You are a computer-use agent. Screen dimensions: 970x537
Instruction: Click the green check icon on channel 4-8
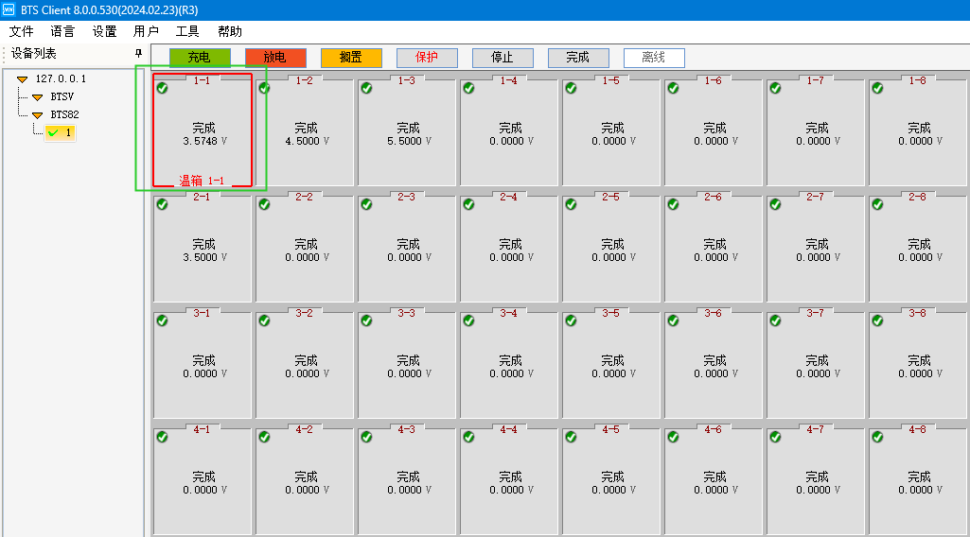click(x=877, y=437)
